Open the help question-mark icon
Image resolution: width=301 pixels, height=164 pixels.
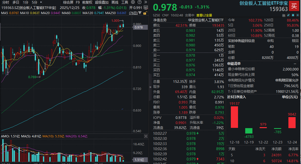tap(139, 2)
